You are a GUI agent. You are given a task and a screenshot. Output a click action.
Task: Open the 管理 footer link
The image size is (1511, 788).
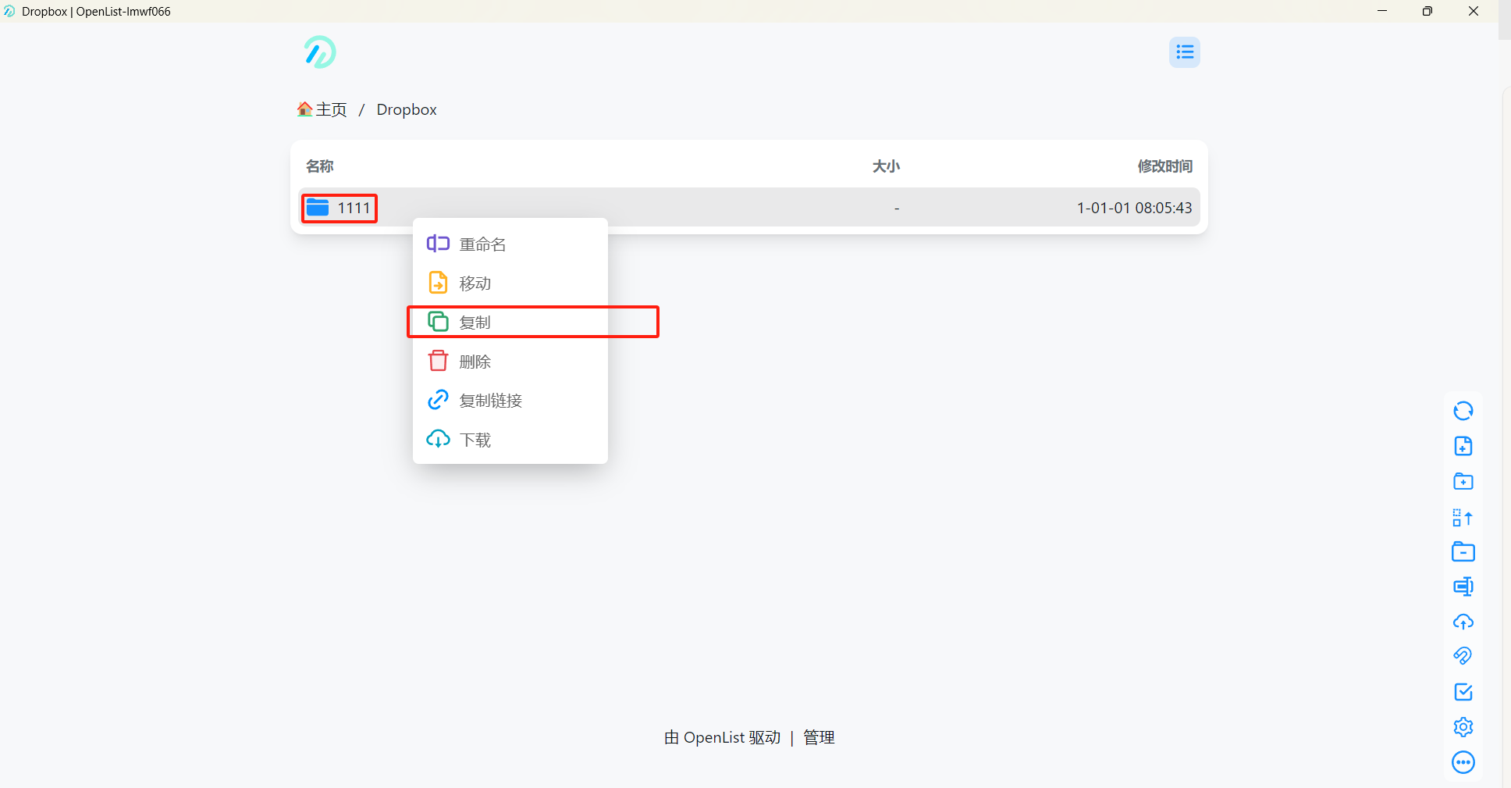click(819, 737)
